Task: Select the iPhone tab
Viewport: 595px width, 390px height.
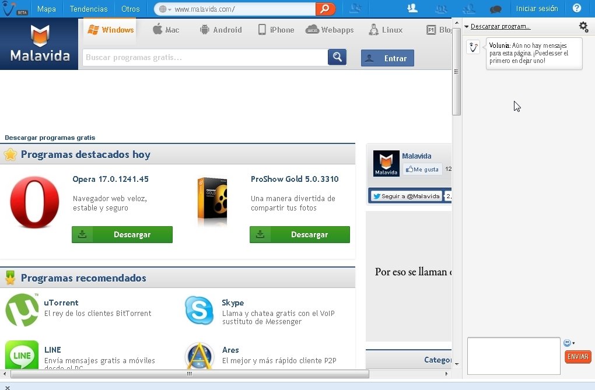Action: tap(276, 30)
